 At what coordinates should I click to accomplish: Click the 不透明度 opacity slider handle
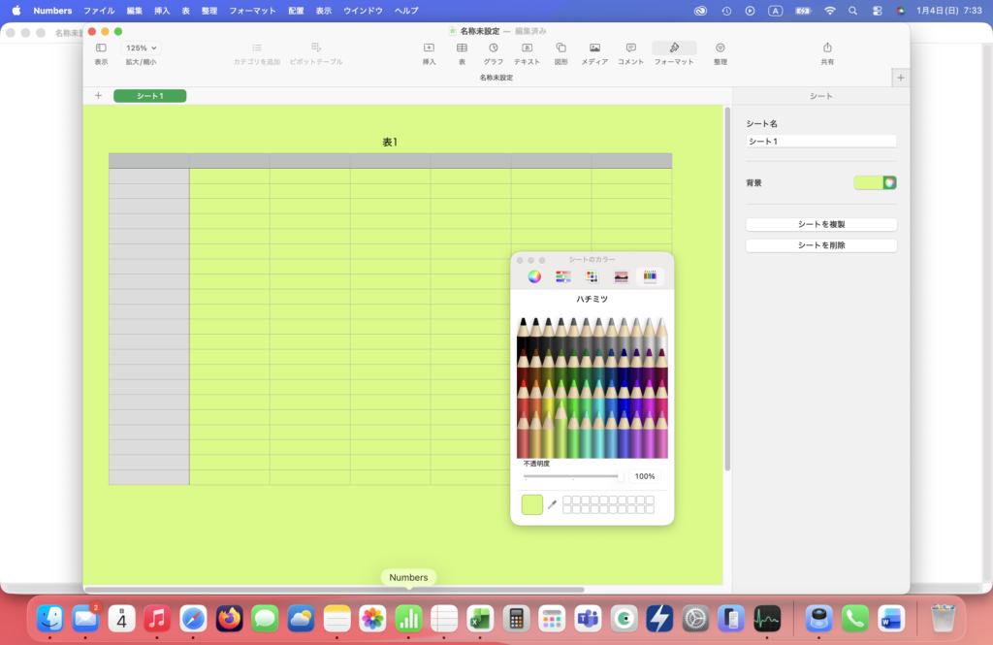pos(622,476)
